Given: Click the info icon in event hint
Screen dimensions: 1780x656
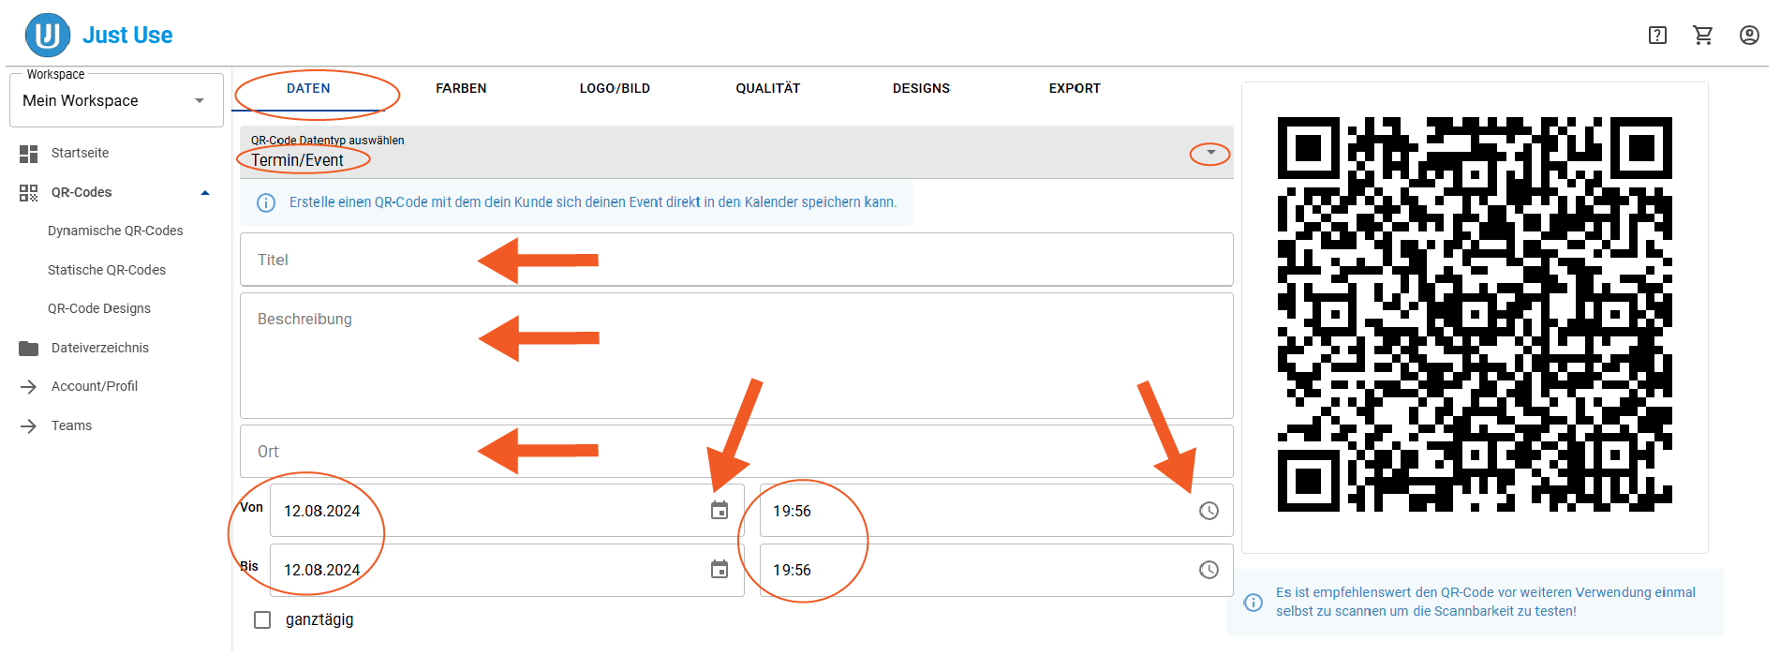Looking at the screenshot, I should [266, 203].
